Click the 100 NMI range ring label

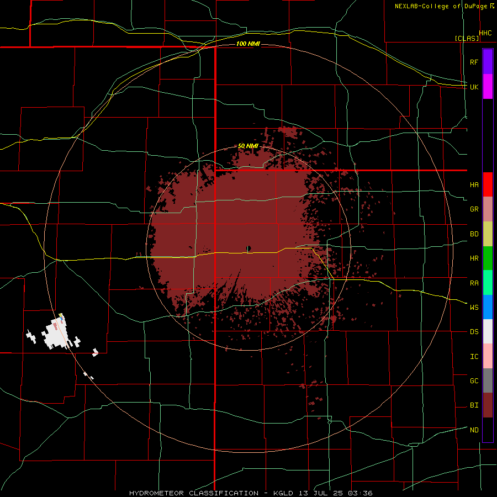click(248, 44)
